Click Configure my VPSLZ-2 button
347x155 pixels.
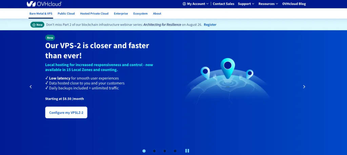click(x=66, y=113)
